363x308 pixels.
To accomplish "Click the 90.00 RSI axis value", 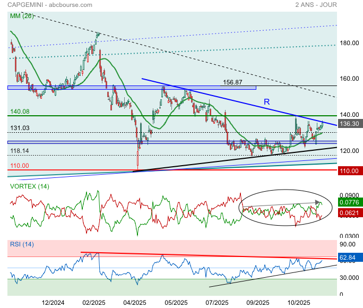I will pyautogui.click(x=348, y=244).
